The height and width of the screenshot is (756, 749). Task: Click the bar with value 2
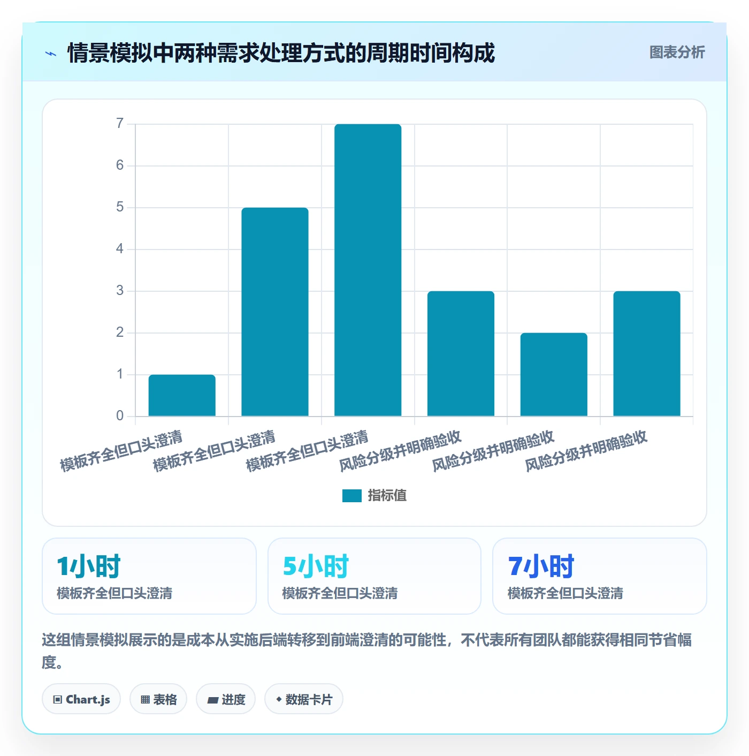click(x=554, y=375)
